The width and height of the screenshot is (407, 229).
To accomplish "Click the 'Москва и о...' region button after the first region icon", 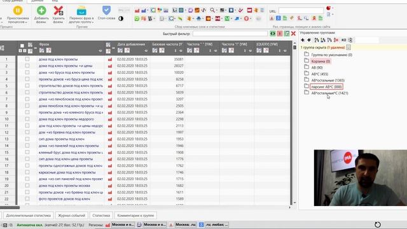I will click(123, 225).
